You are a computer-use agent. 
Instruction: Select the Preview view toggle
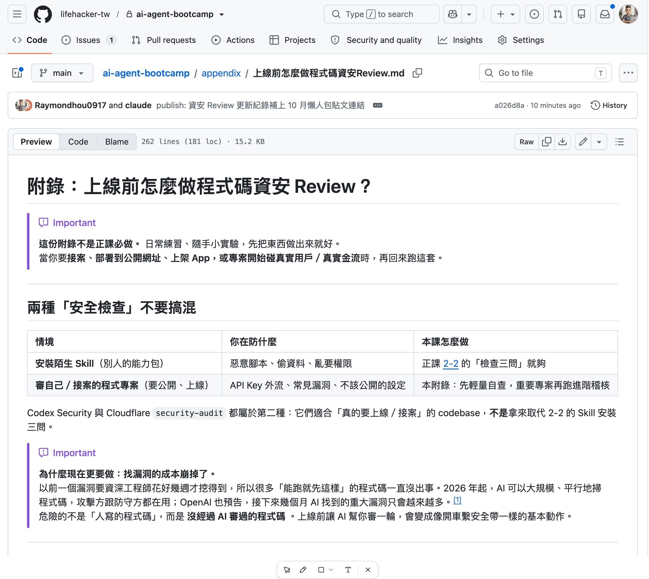(36, 142)
